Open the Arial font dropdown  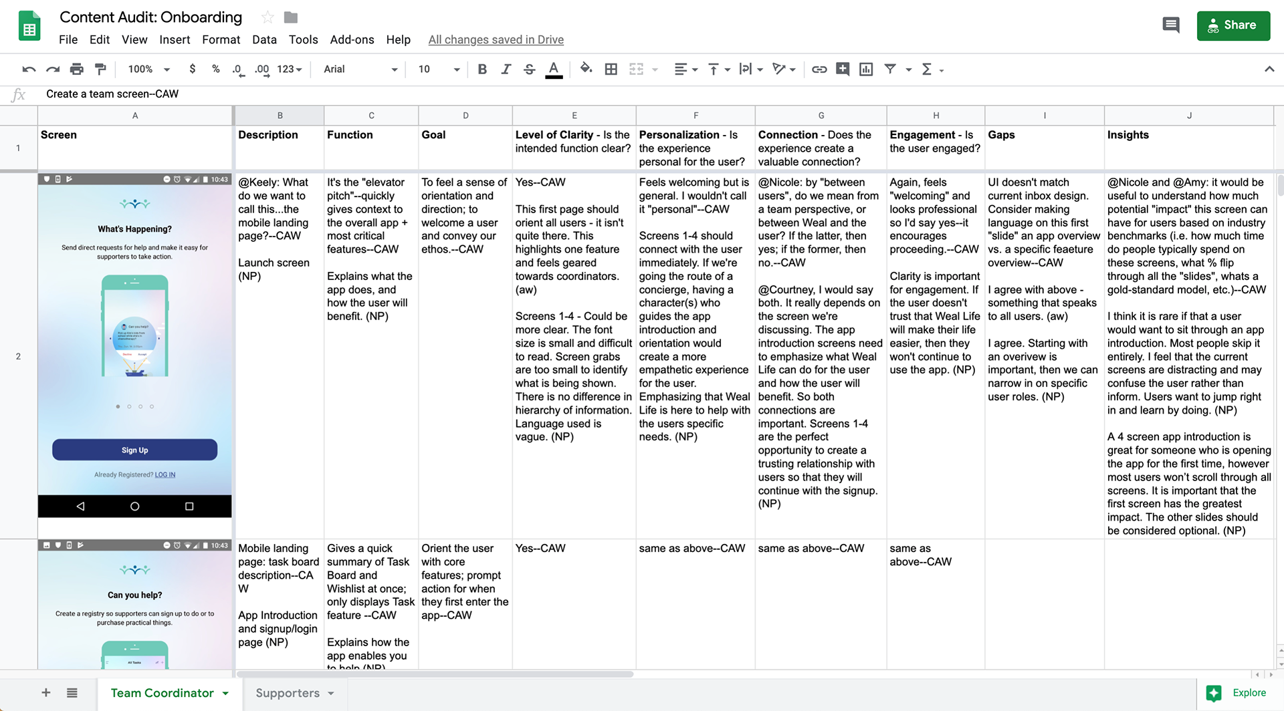(x=360, y=69)
